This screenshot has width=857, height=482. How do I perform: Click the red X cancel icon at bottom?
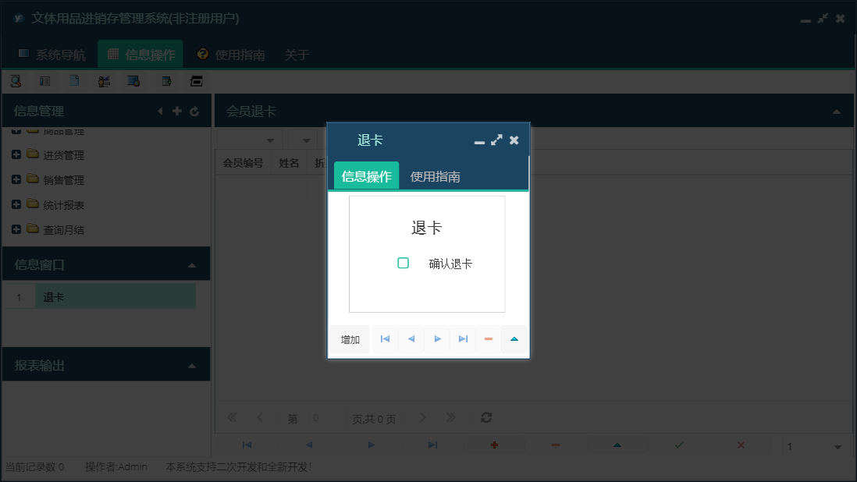[739, 445]
